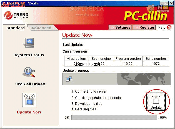Click the world map progress banner
The image size is (175, 129).
point(116,79)
